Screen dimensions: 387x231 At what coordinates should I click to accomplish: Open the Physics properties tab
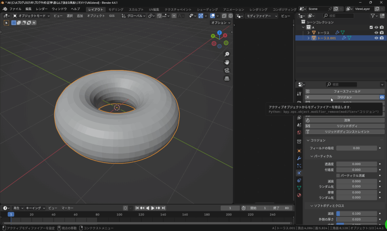(x=299, y=173)
